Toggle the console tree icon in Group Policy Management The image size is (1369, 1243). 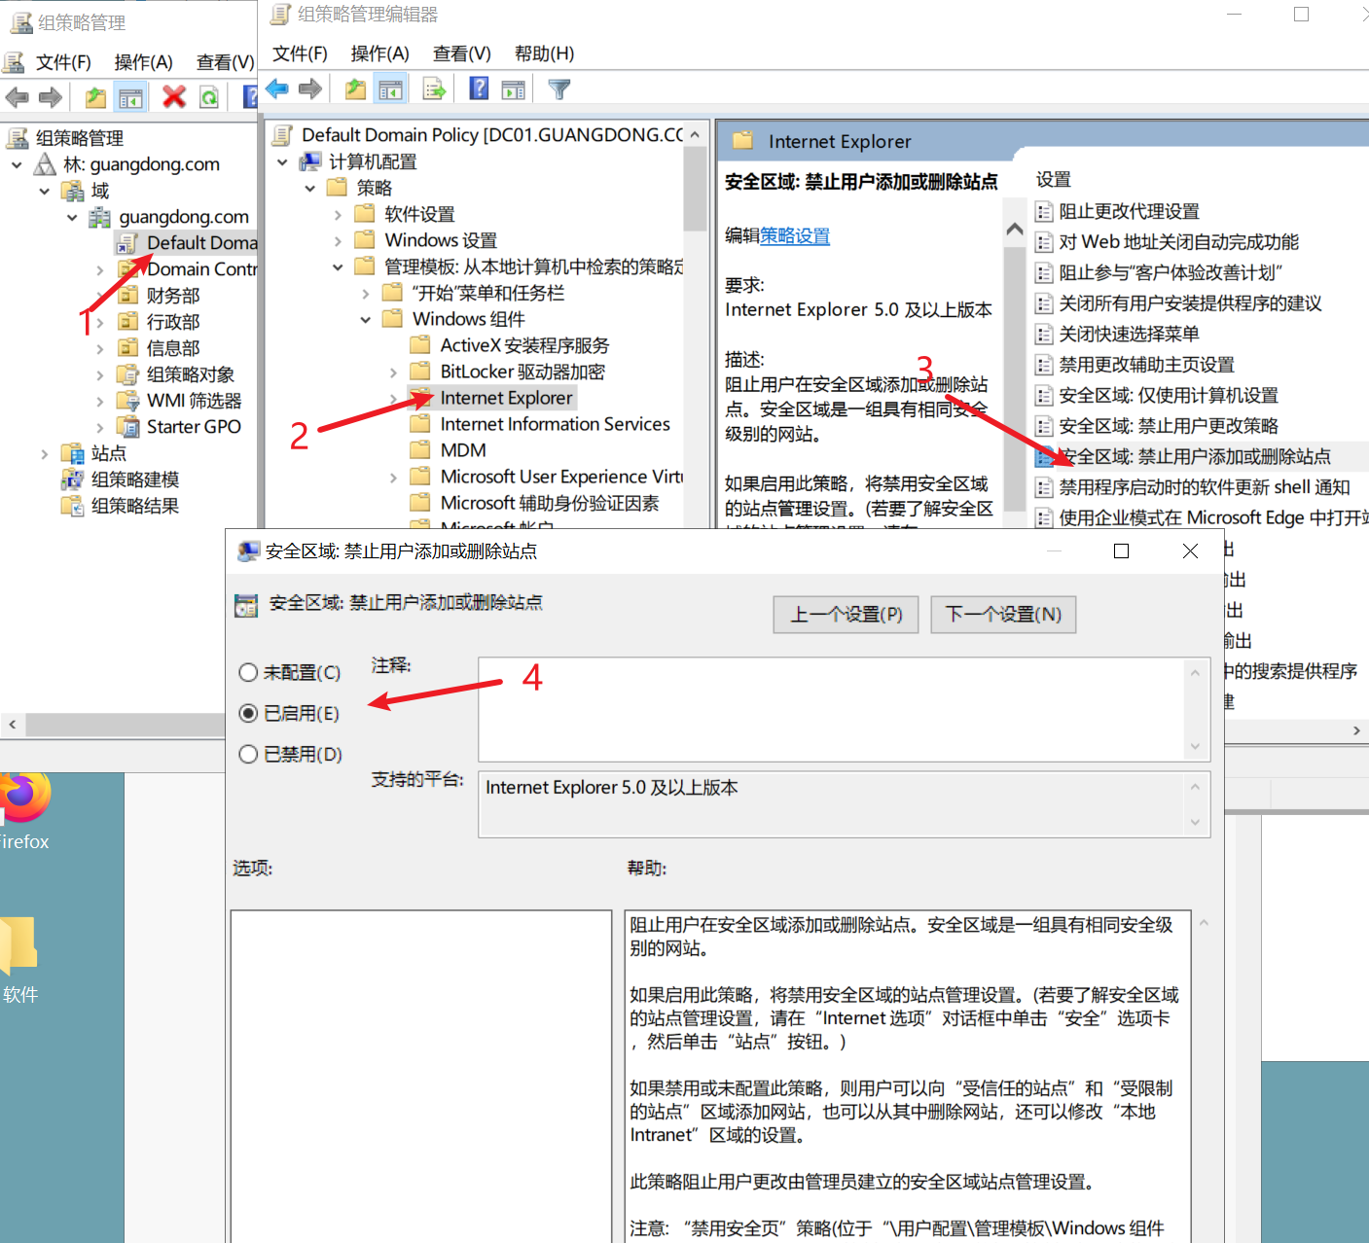tap(130, 97)
